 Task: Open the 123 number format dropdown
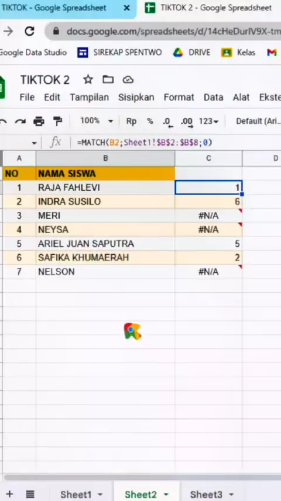point(208,121)
